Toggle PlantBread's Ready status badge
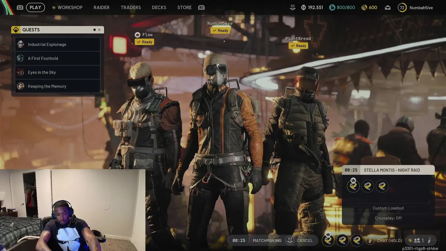 point(298,46)
